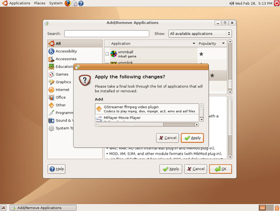This screenshot has width=280, height=211.
Task: Click the dialog list scroll right arrow
Action: tap(197, 125)
